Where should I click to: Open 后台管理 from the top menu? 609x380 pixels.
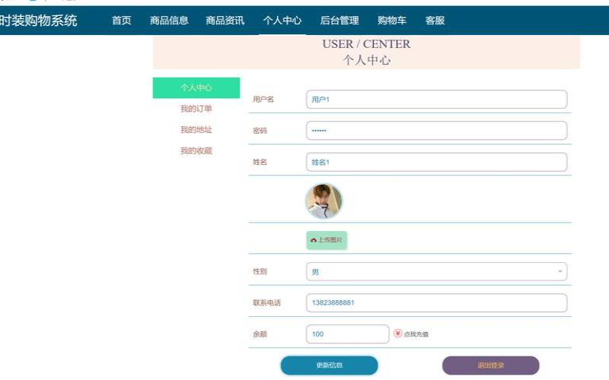point(340,21)
